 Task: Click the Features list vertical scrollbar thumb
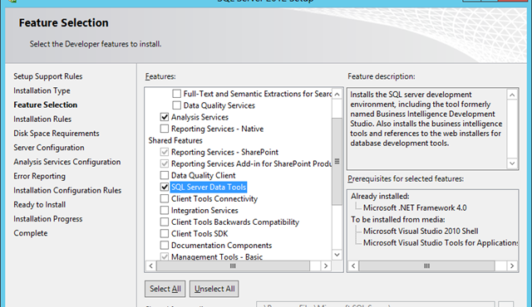[337, 162]
